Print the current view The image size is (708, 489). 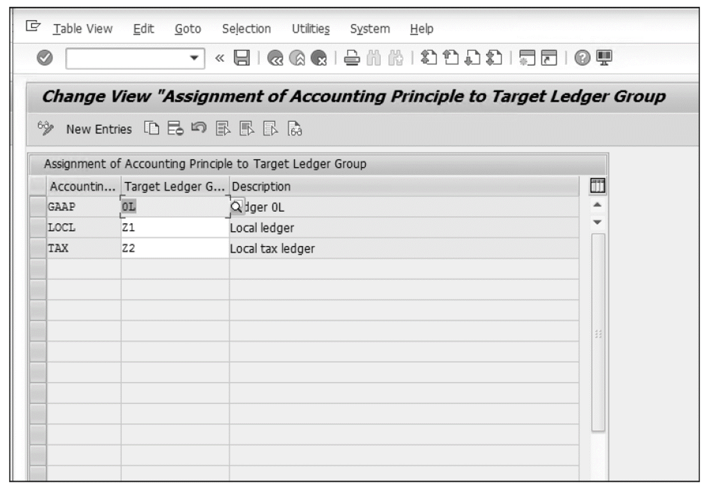click(x=352, y=58)
